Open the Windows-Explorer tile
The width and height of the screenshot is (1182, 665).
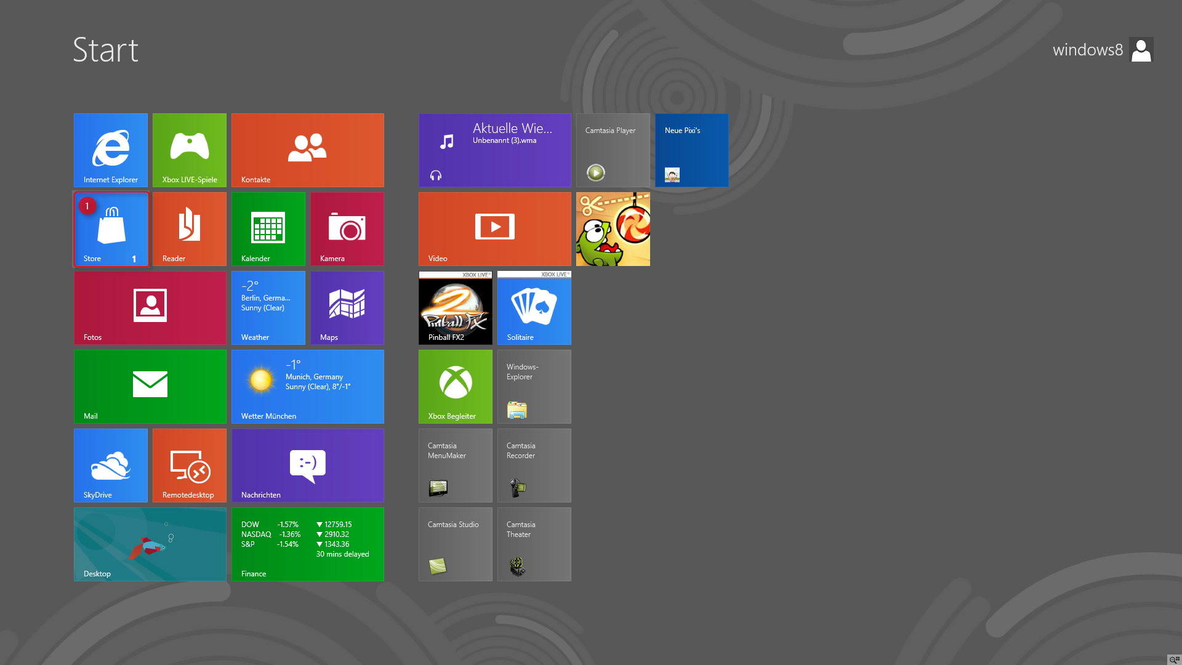[534, 387]
